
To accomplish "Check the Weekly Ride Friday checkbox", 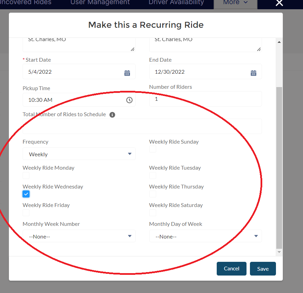I will 26,213.
